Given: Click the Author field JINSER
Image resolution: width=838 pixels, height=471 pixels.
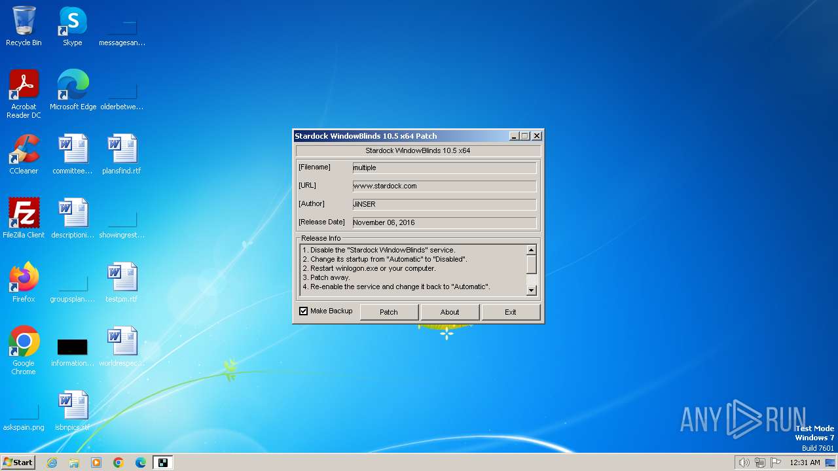Looking at the screenshot, I should pos(444,204).
